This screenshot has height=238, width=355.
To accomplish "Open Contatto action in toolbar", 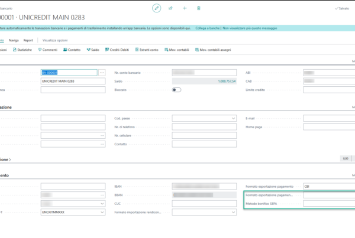I will [72, 50].
